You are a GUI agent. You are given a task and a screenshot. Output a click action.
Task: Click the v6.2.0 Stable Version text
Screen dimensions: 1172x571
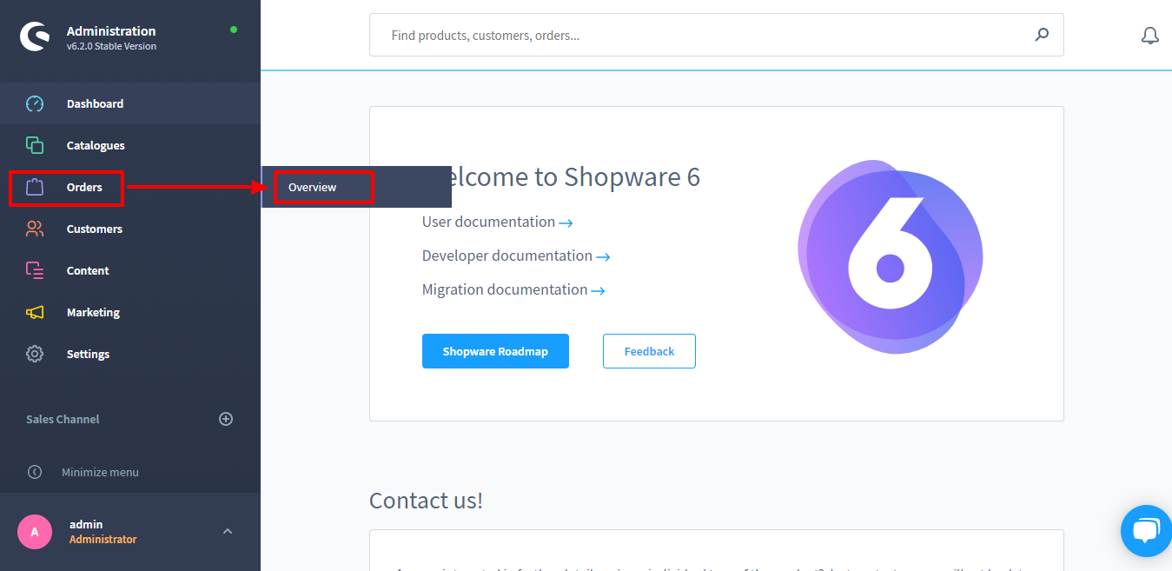click(x=111, y=47)
